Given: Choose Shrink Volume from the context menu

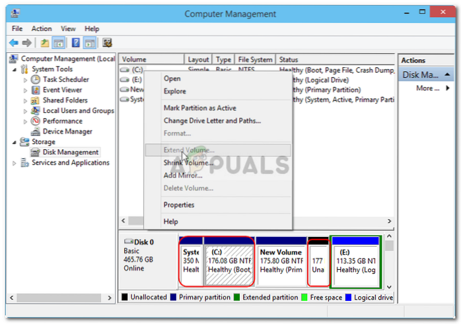Looking at the screenshot, I should (188, 163).
